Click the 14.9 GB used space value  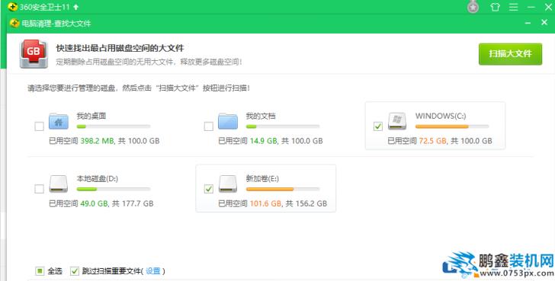coord(263,141)
